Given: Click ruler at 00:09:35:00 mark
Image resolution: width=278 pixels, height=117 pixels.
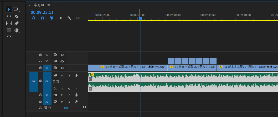Looking at the screenshot, I should (208, 18).
